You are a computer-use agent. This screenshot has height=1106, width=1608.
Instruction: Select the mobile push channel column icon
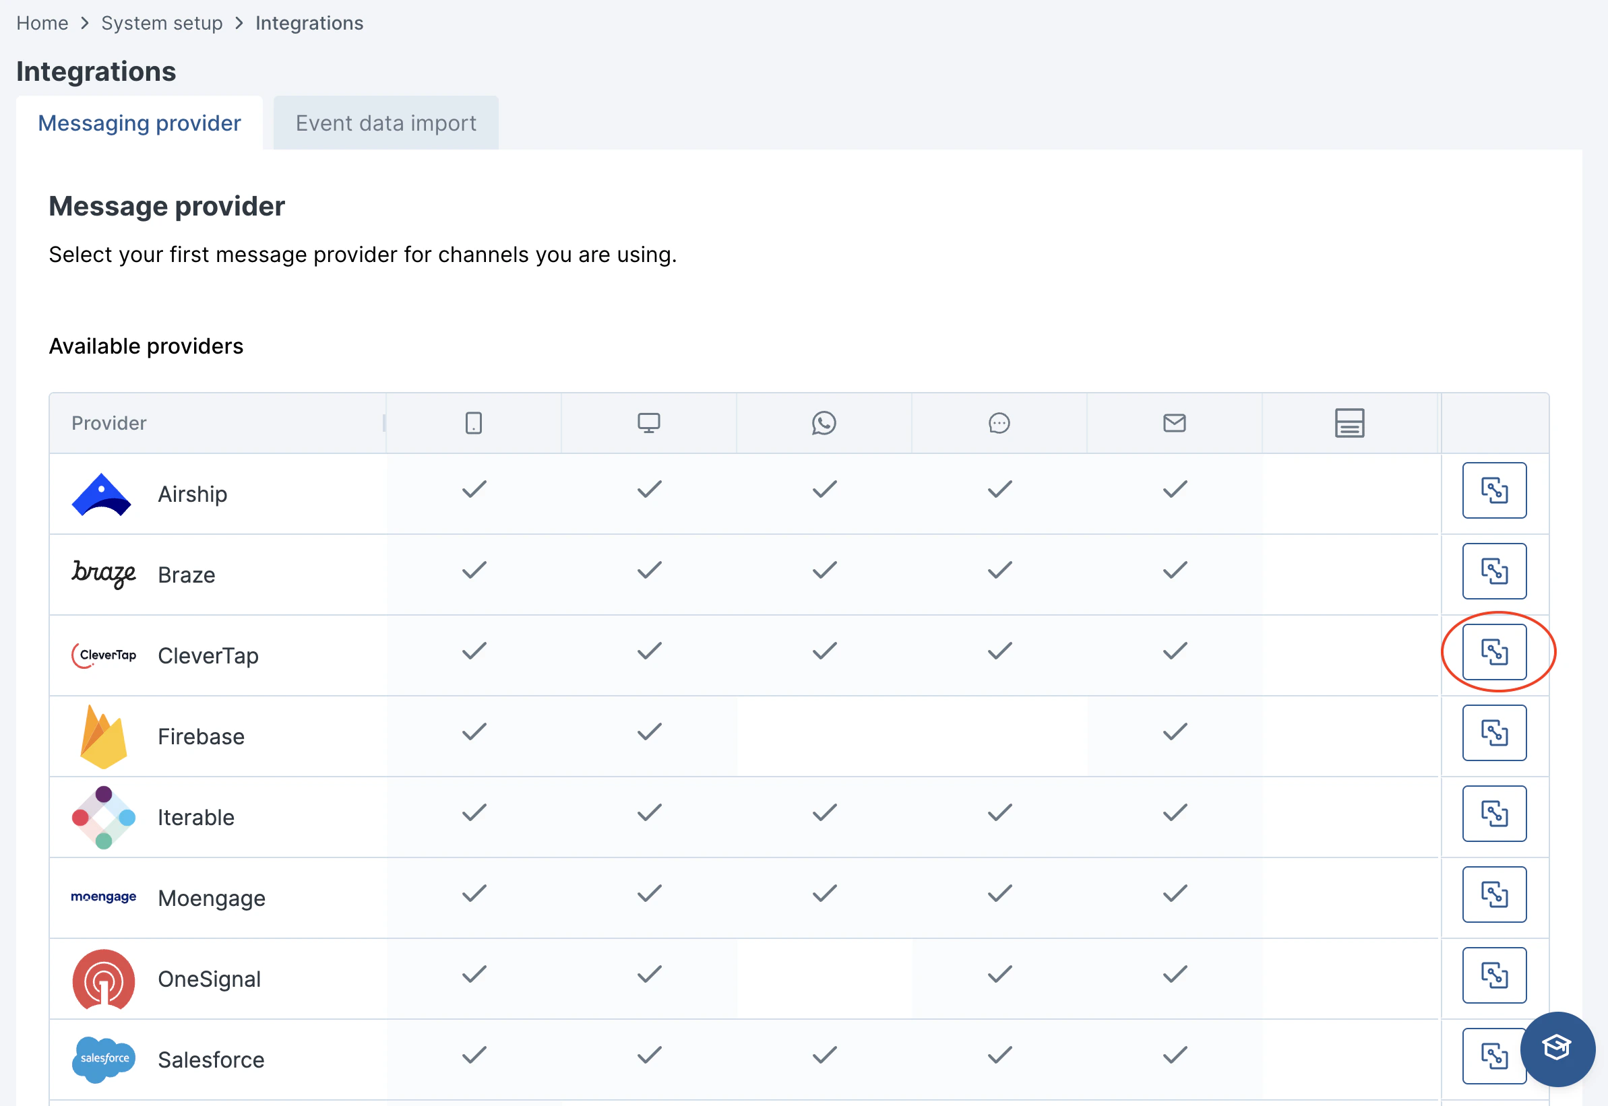tap(473, 423)
